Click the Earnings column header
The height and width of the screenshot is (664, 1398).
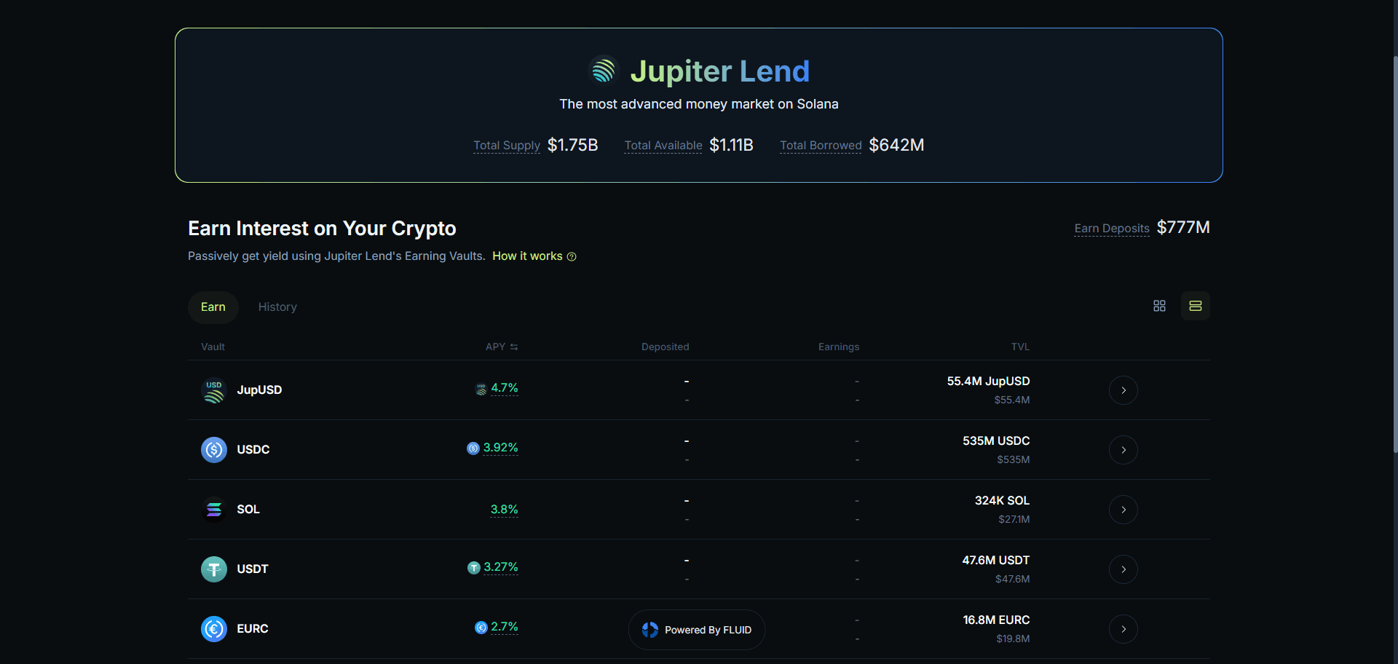click(839, 347)
